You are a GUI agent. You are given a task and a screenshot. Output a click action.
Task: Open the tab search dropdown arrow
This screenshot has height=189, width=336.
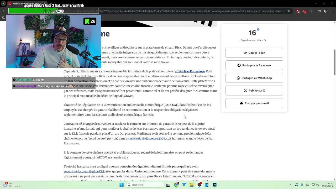pyautogui.click(x=3, y=3)
